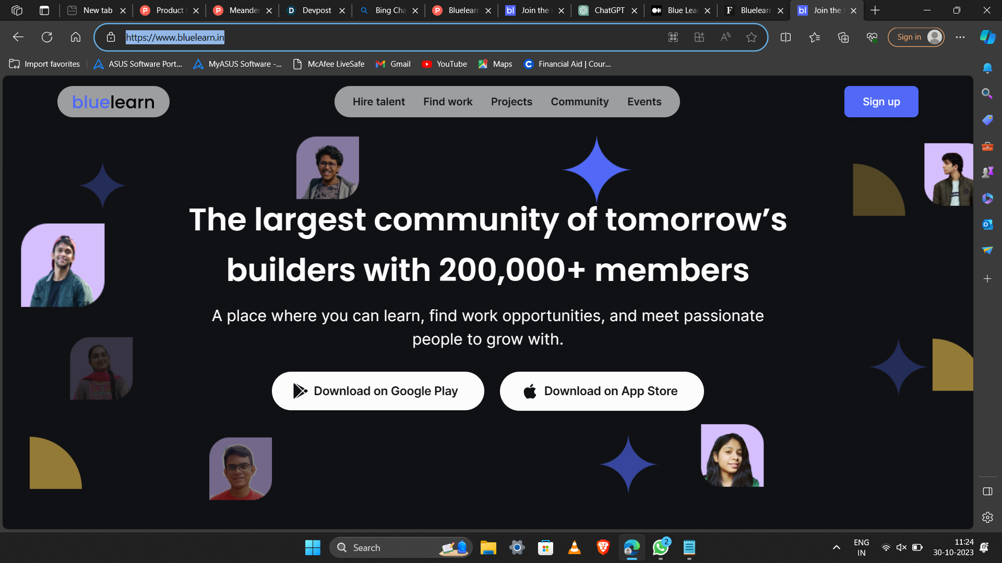Open Copilot icon in Edge toolbar
Viewport: 1002px width, 563px height.
(987, 37)
